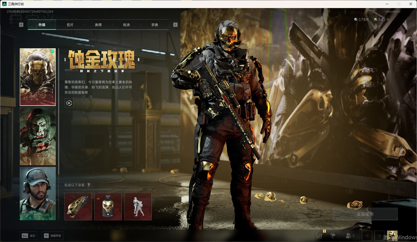Open the 手表 tab
The width and height of the screenshot is (417, 242).
(155, 25)
